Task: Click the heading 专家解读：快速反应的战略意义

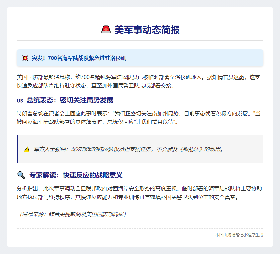Action: (x=76, y=175)
